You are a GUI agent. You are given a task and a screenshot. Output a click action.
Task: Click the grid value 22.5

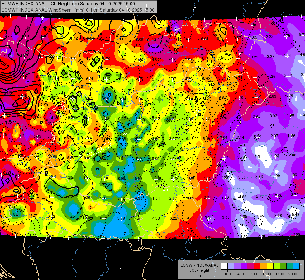(x=7, y=55)
